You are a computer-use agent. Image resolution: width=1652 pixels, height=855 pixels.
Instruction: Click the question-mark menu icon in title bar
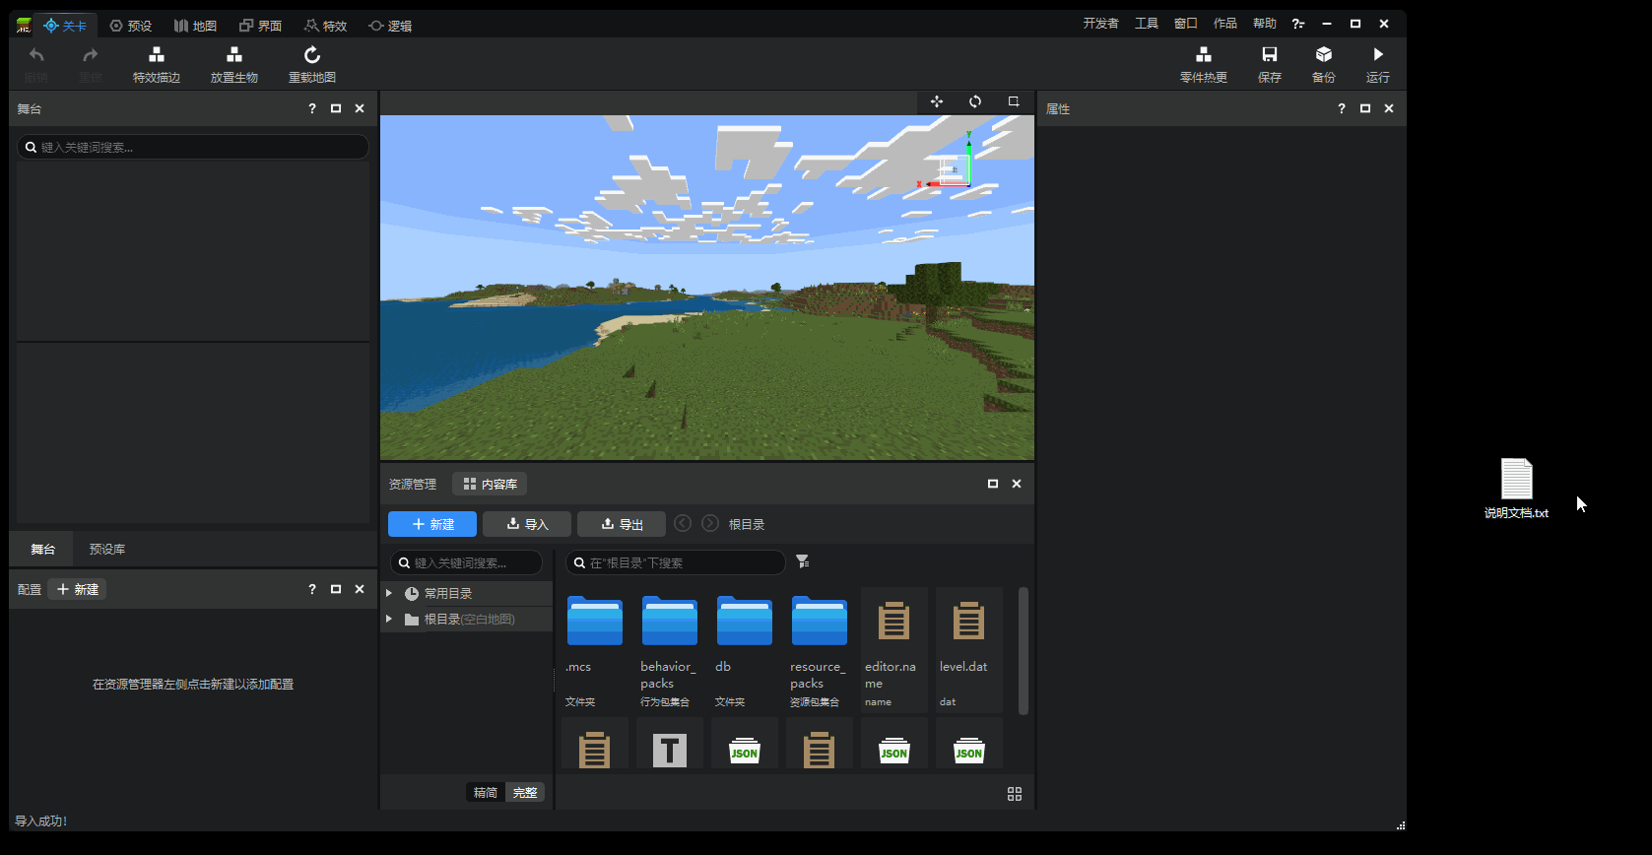coord(1298,24)
